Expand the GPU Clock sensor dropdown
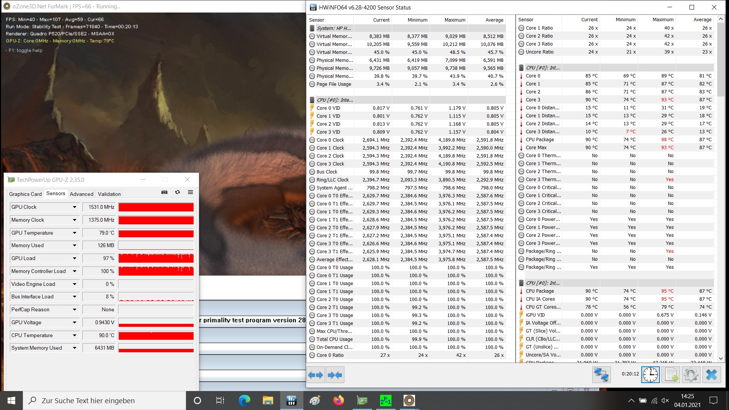This screenshot has width=729, height=410. pos(74,207)
